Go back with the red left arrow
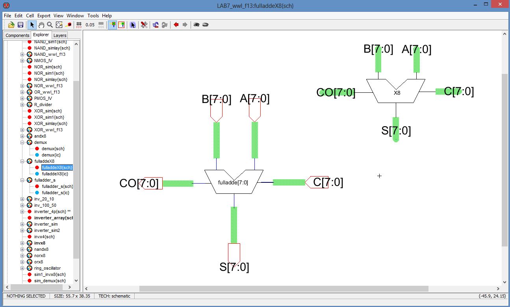The height and width of the screenshot is (307, 510). pos(176,25)
